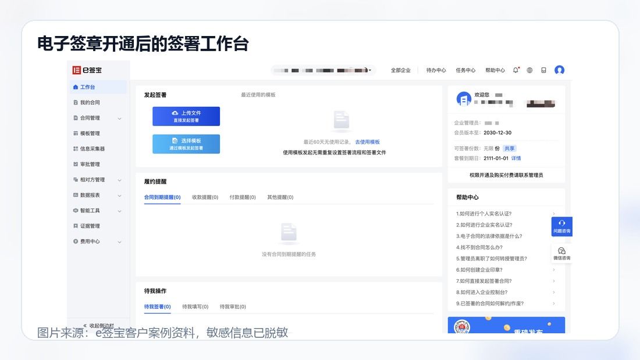Click the 费用中心 sidebar icon
Viewport: 640px width, 360px height.
[x=76, y=242]
